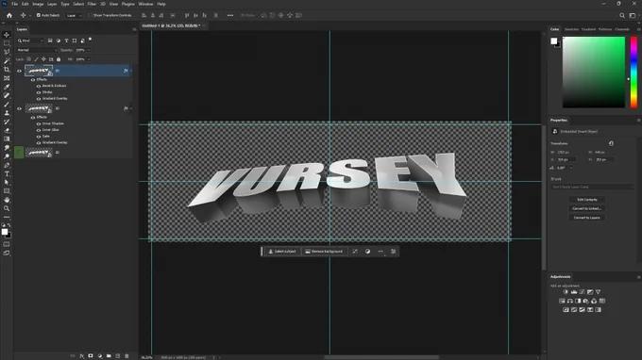The width and height of the screenshot is (642, 360).
Task: Click the Remove background button
Action: (x=324, y=252)
